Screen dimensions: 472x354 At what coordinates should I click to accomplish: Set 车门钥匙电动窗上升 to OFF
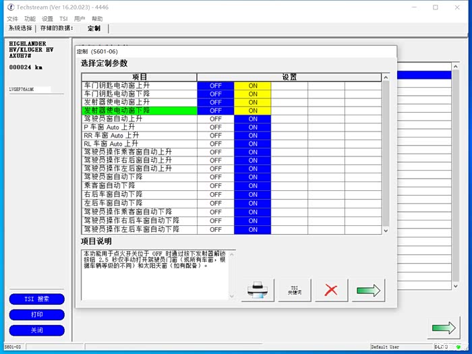pos(216,86)
